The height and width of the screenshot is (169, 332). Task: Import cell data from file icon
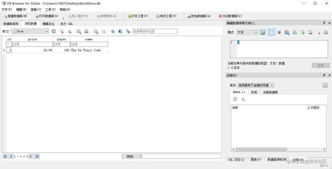click(x=287, y=32)
